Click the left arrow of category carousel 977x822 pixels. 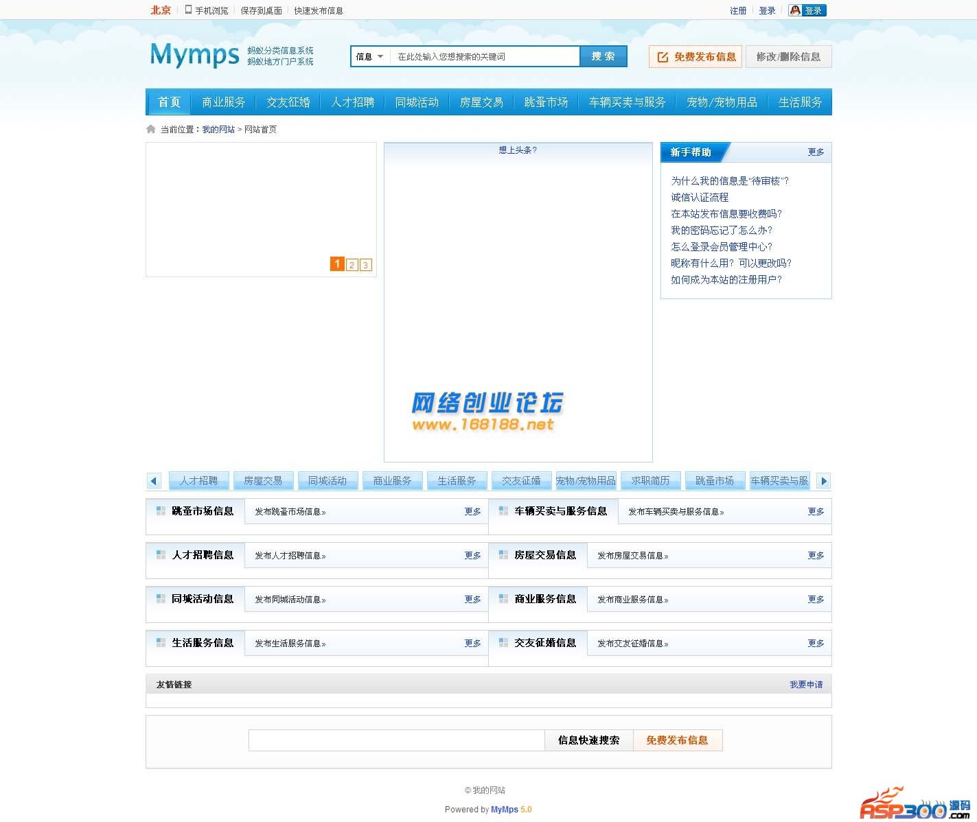154,481
